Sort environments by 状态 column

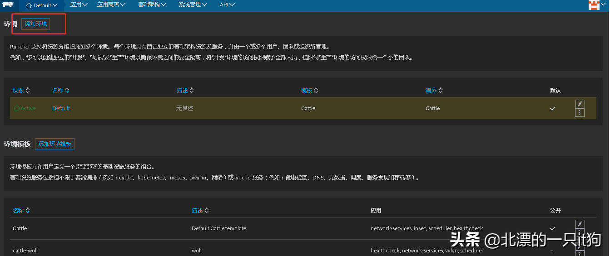(21, 91)
